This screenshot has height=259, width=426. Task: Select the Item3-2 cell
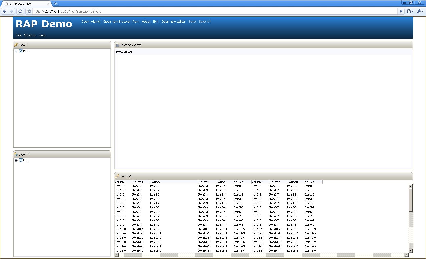(x=155, y=199)
